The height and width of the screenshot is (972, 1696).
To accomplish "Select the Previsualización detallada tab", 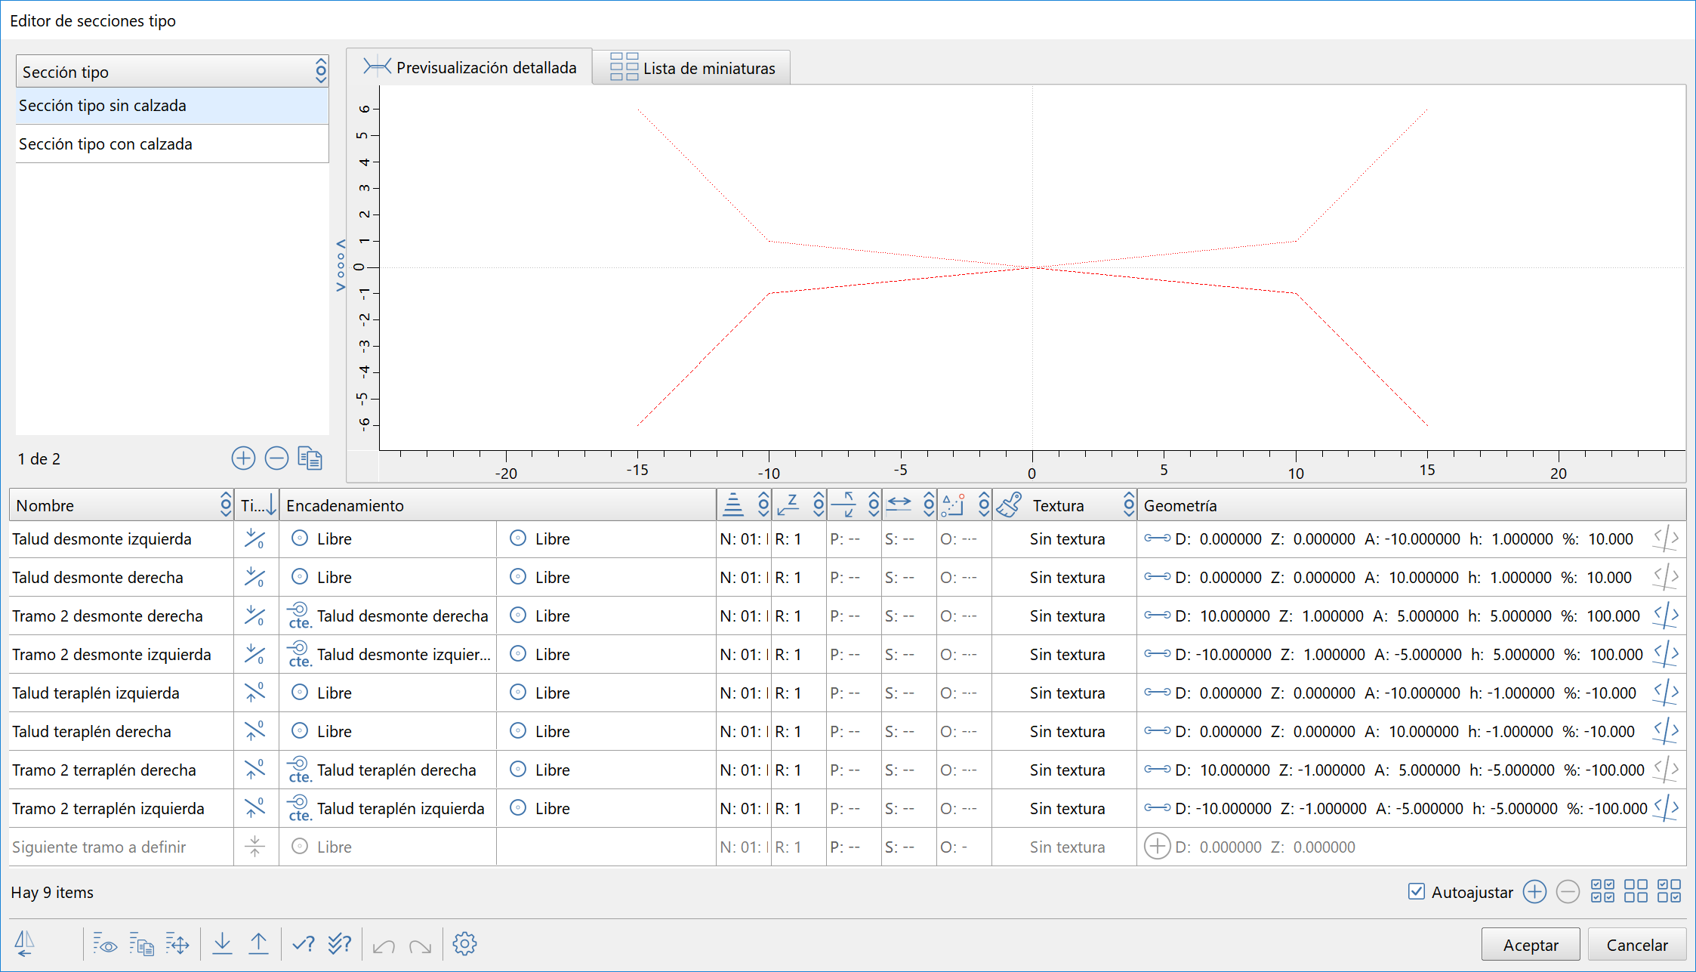I will (470, 67).
